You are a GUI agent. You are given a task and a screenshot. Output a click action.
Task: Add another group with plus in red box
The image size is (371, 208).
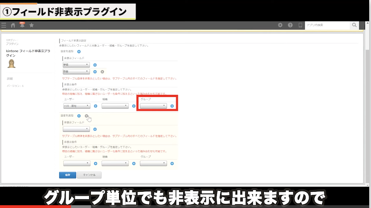172,106
